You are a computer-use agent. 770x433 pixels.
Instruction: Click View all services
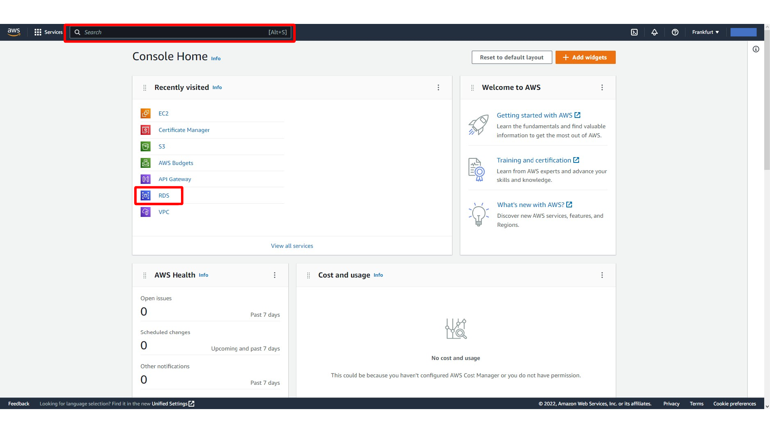coord(292,246)
